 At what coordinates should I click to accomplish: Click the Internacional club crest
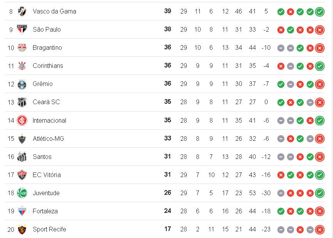(22, 120)
